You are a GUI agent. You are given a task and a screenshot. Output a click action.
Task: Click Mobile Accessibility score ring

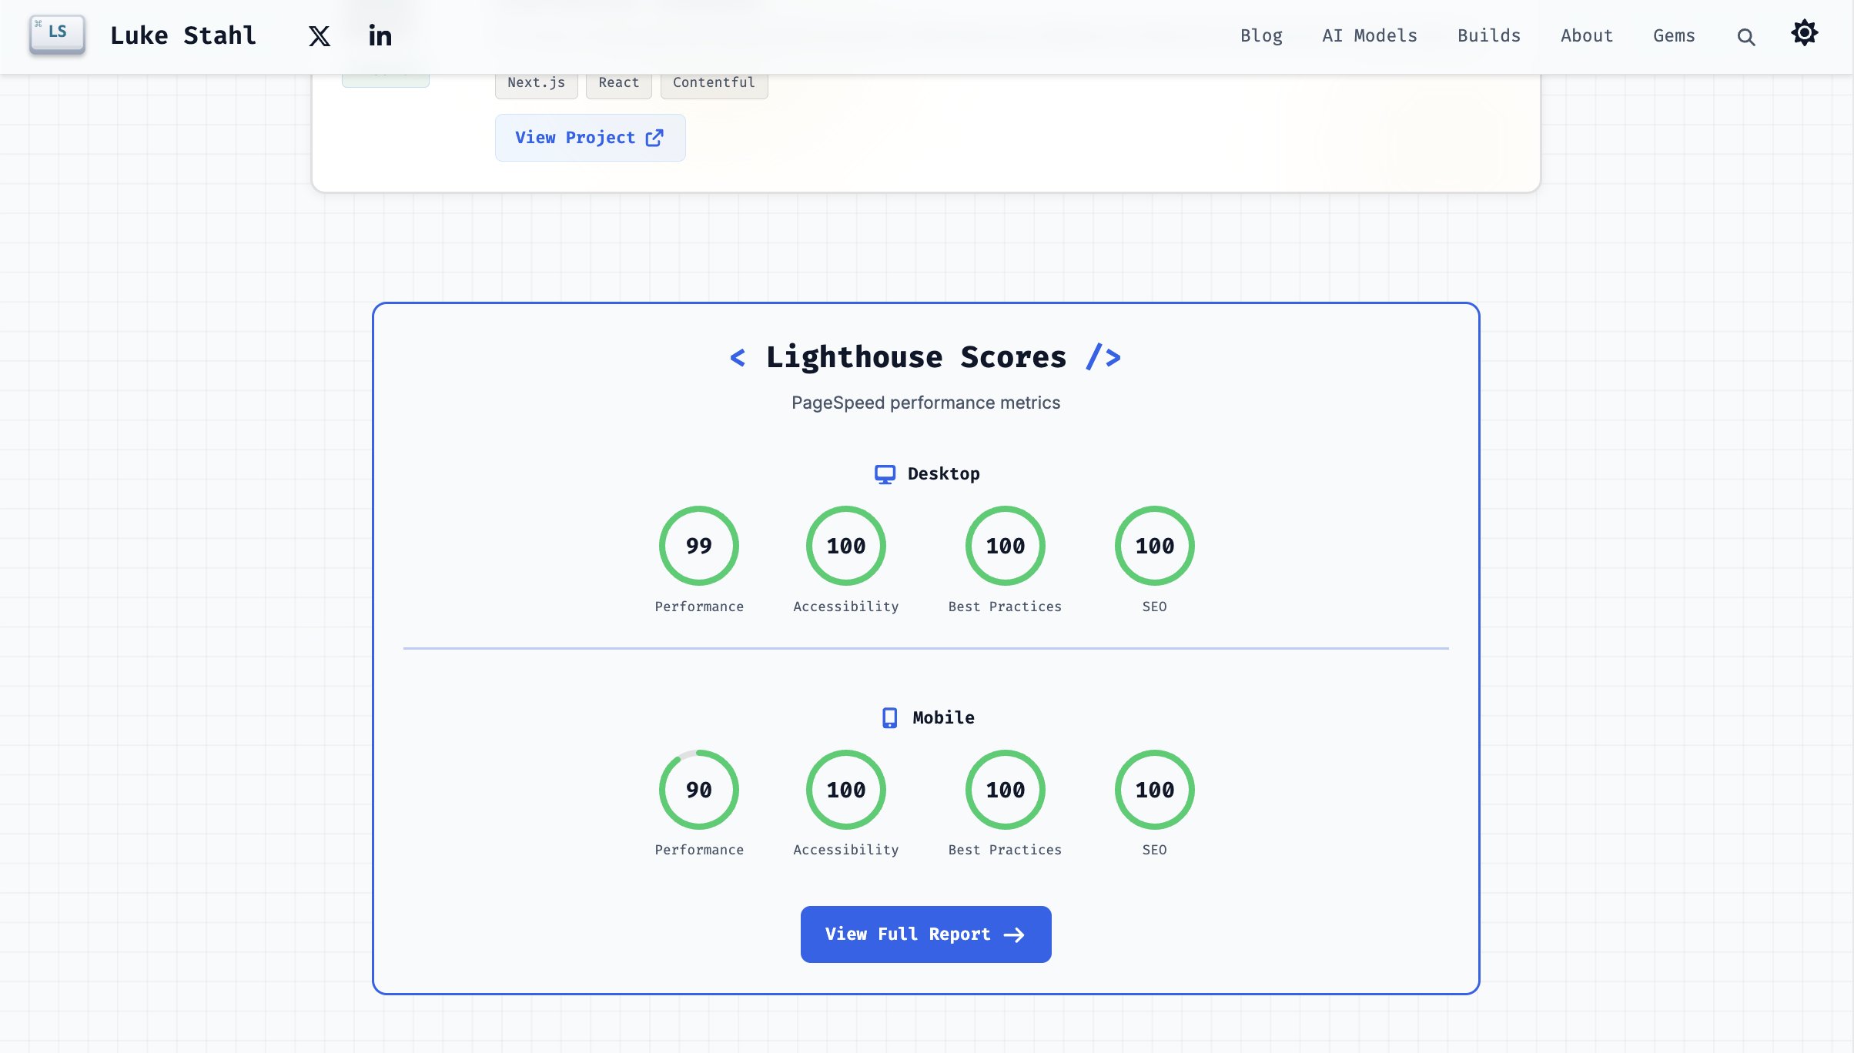coord(846,790)
